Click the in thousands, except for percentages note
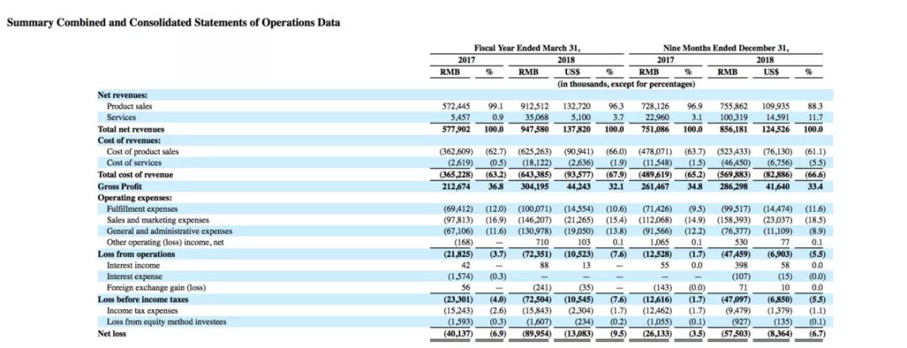 click(626, 84)
